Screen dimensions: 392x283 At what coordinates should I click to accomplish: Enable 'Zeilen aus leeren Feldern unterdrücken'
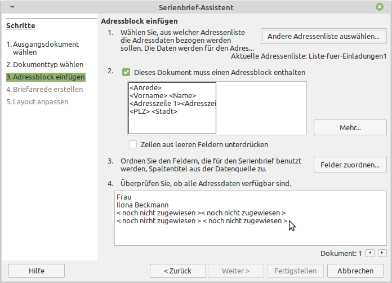pyautogui.click(x=133, y=144)
